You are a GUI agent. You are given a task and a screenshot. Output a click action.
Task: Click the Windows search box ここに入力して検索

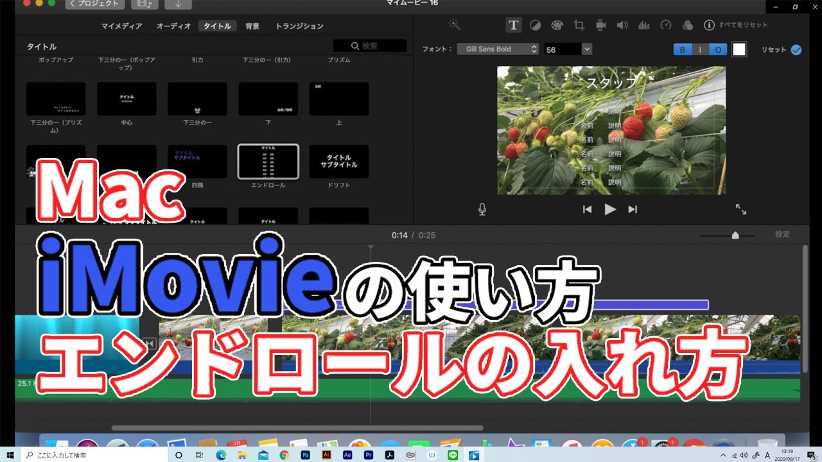pyautogui.click(x=95, y=455)
